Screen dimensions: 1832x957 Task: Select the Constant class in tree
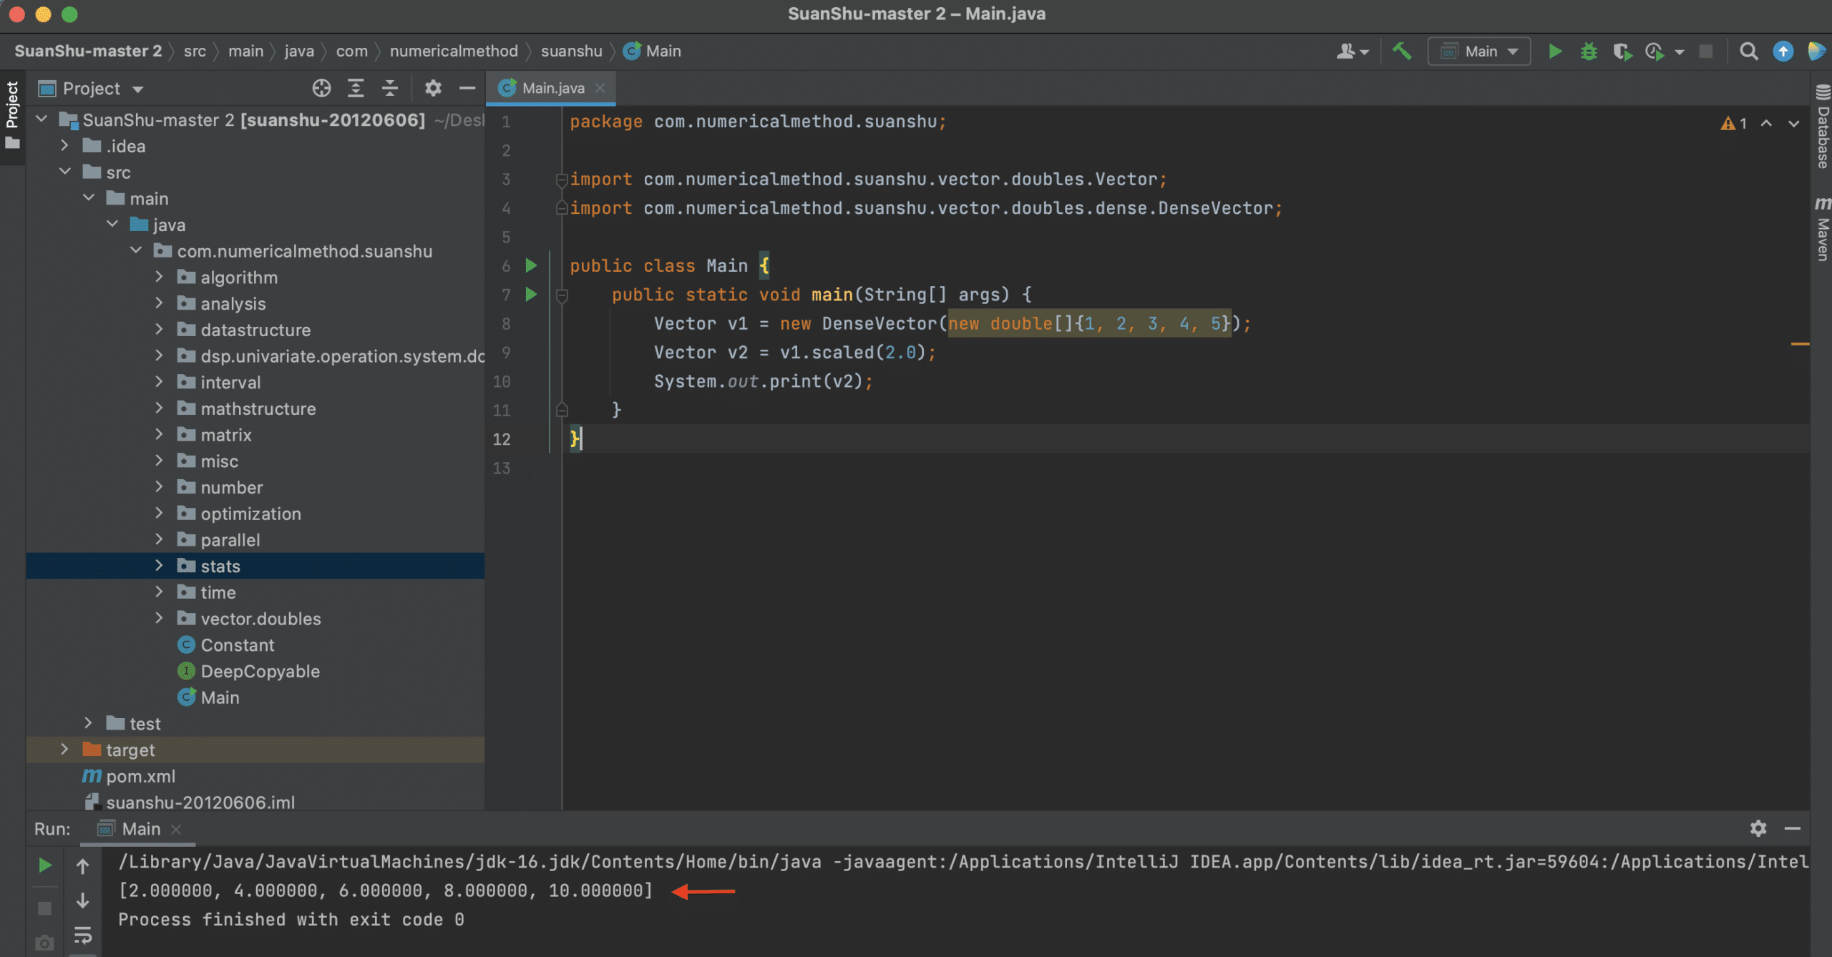tap(237, 644)
